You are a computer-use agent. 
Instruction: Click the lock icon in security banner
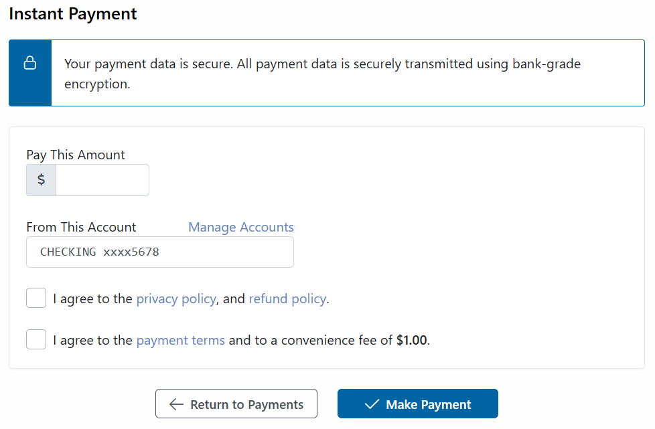point(29,64)
